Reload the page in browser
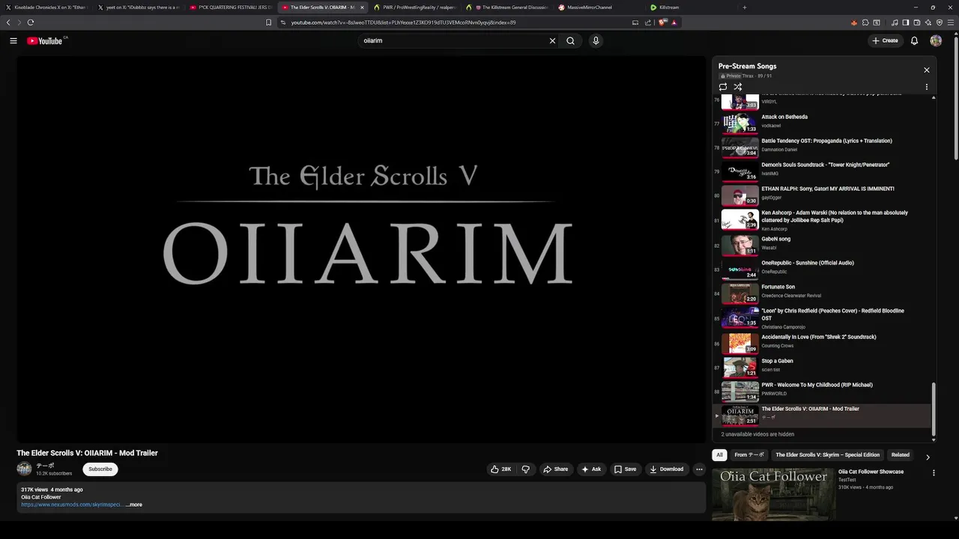959x539 pixels. tap(31, 22)
